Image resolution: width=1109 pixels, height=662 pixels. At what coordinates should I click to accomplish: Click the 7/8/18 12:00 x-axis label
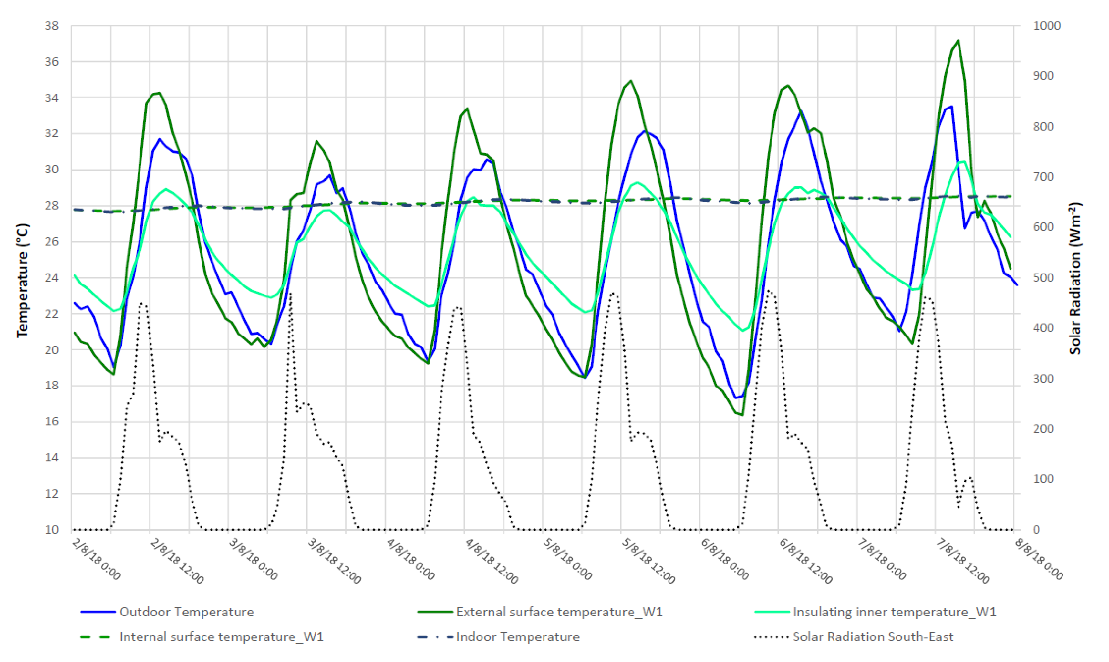click(962, 562)
